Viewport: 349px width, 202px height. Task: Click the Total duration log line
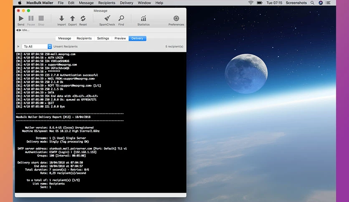point(57,169)
